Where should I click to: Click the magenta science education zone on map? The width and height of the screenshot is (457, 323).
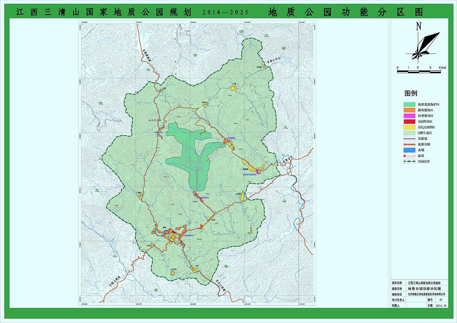coord(258,171)
